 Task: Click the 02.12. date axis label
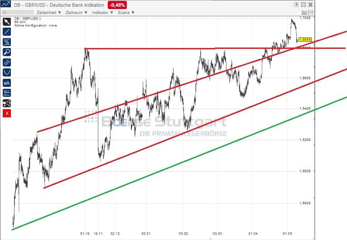tap(116, 234)
